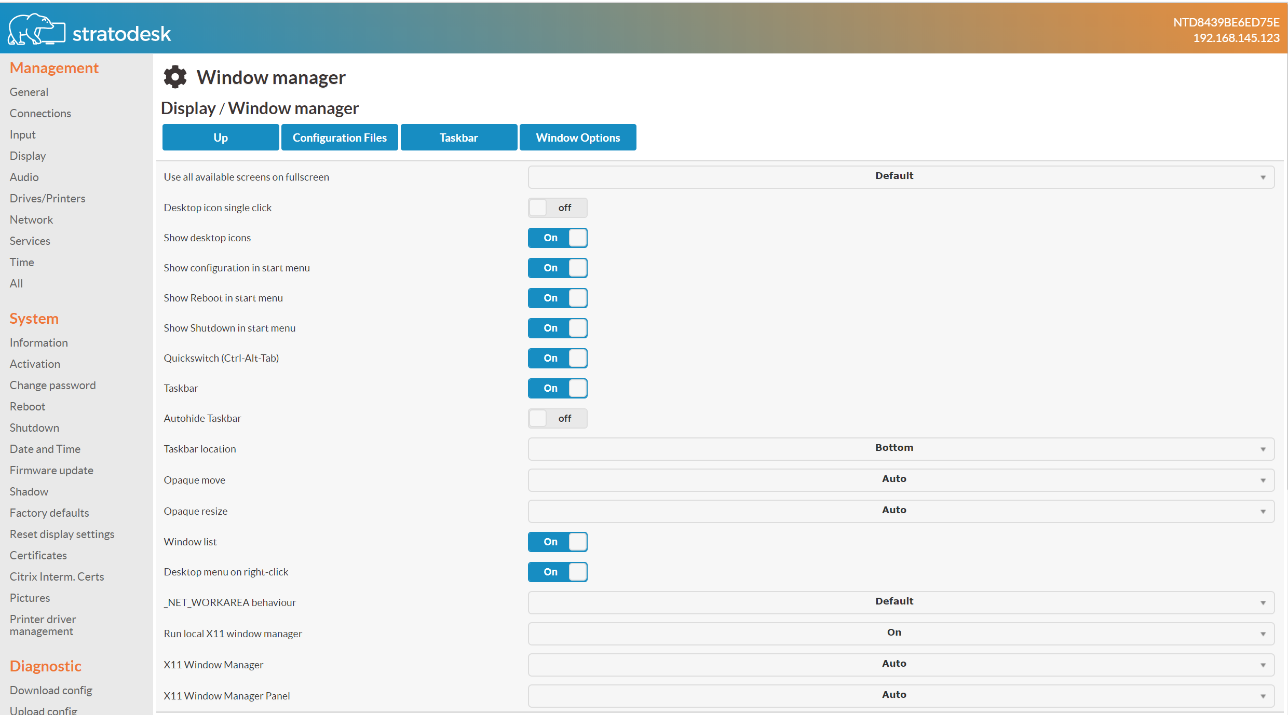Disable Show configuration in start menu

(x=558, y=268)
